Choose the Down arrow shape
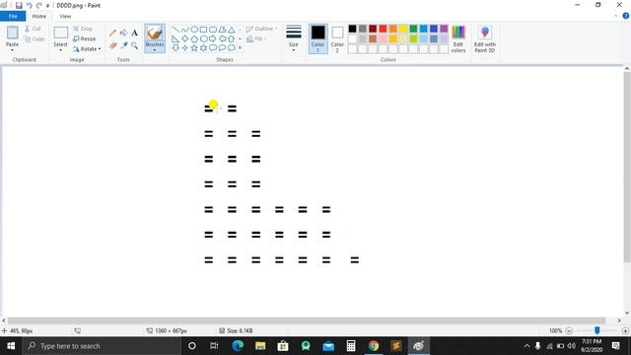 (x=175, y=48)
